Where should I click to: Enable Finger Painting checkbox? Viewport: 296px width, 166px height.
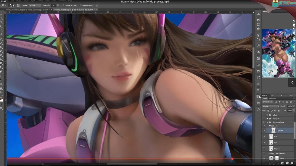point(81,5)
